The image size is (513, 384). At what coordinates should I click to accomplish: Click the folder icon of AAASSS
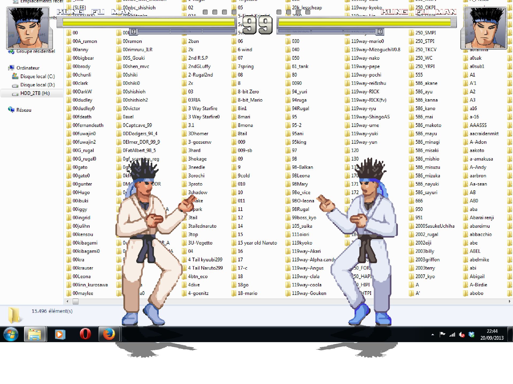pyautogui.click(x=466, y=125)
